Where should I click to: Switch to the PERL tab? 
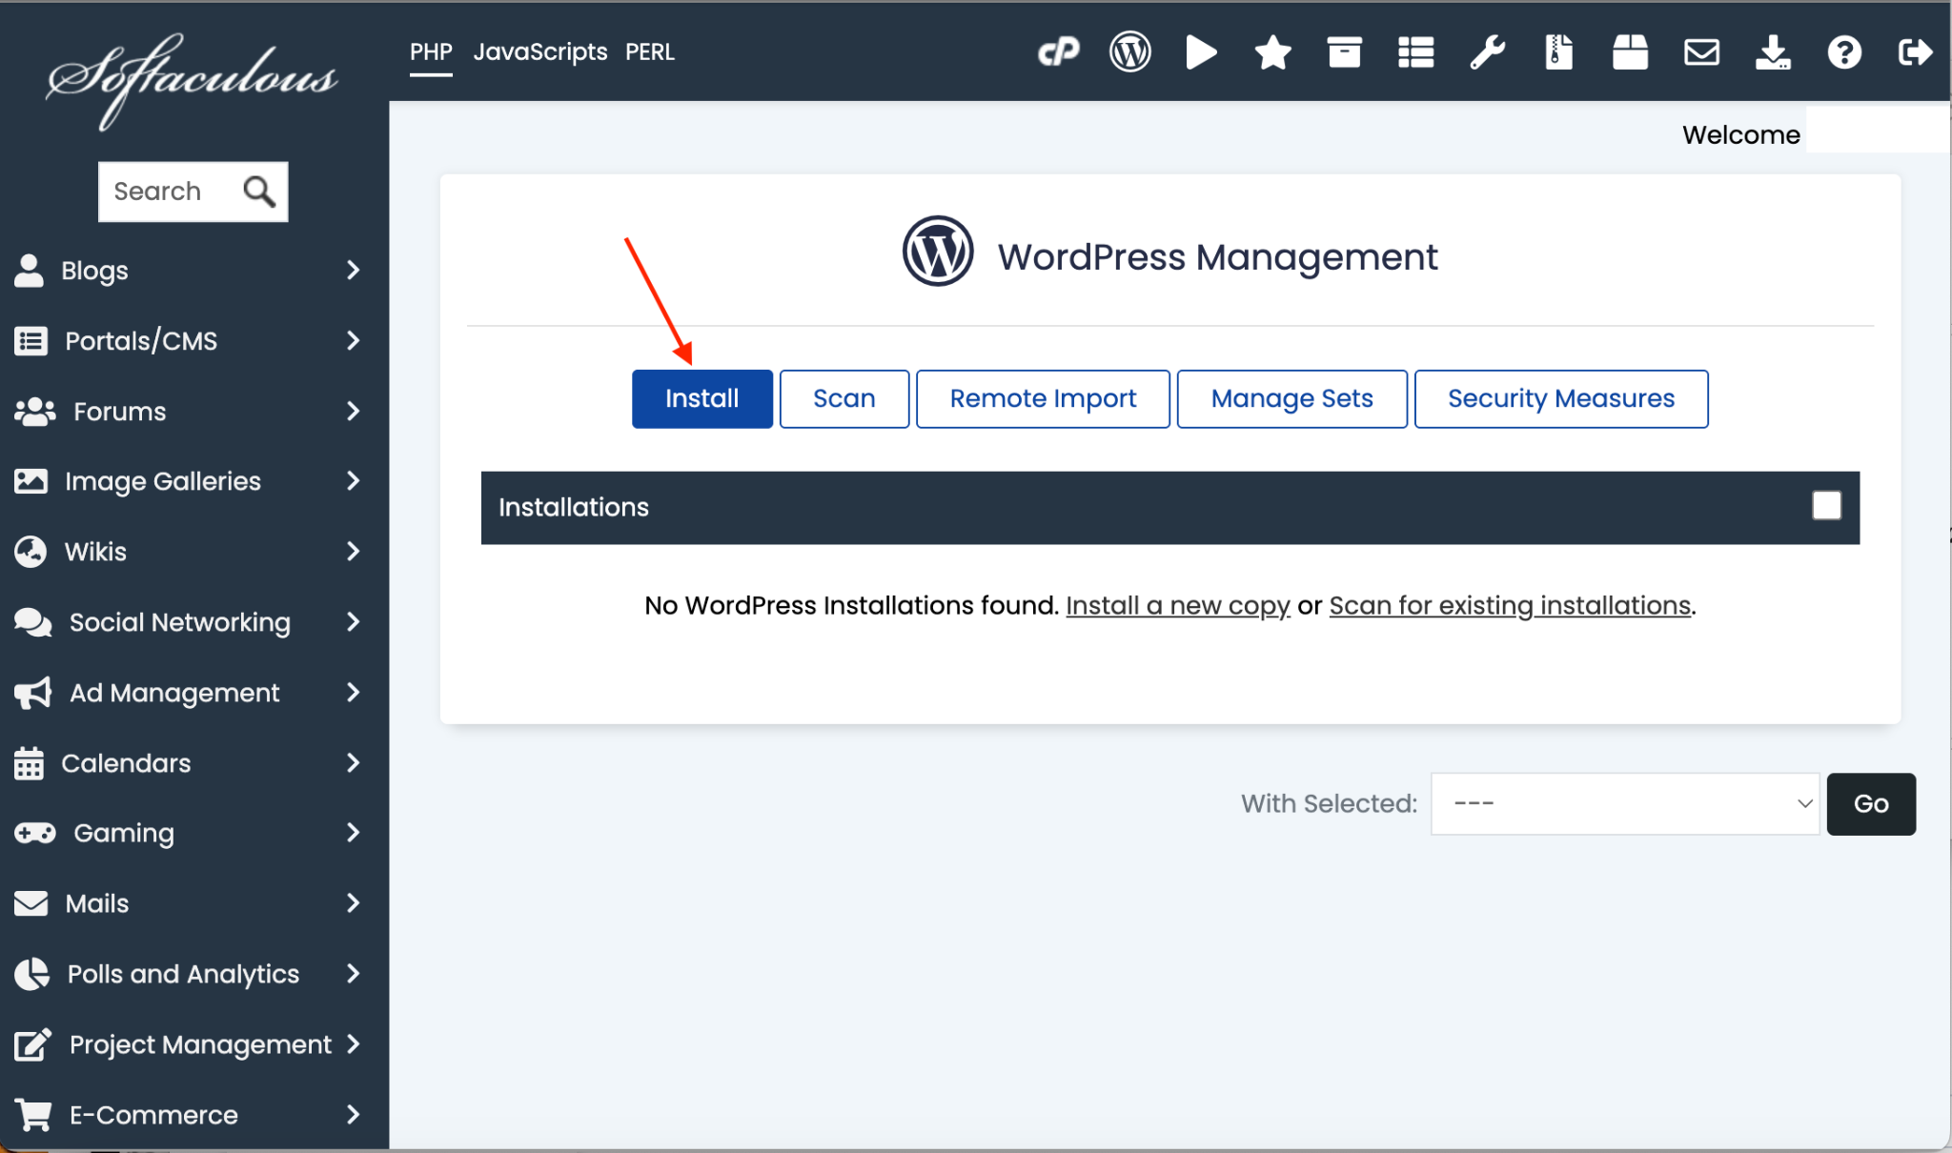click(x=650, y=52)
